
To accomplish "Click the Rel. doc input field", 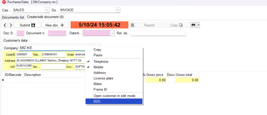I will 158,33.
